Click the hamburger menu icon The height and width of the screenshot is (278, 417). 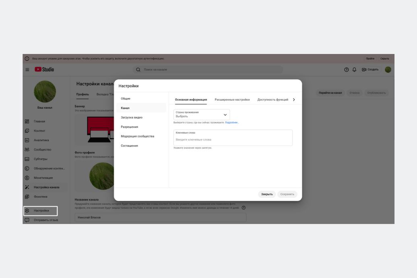pos(27,70)
